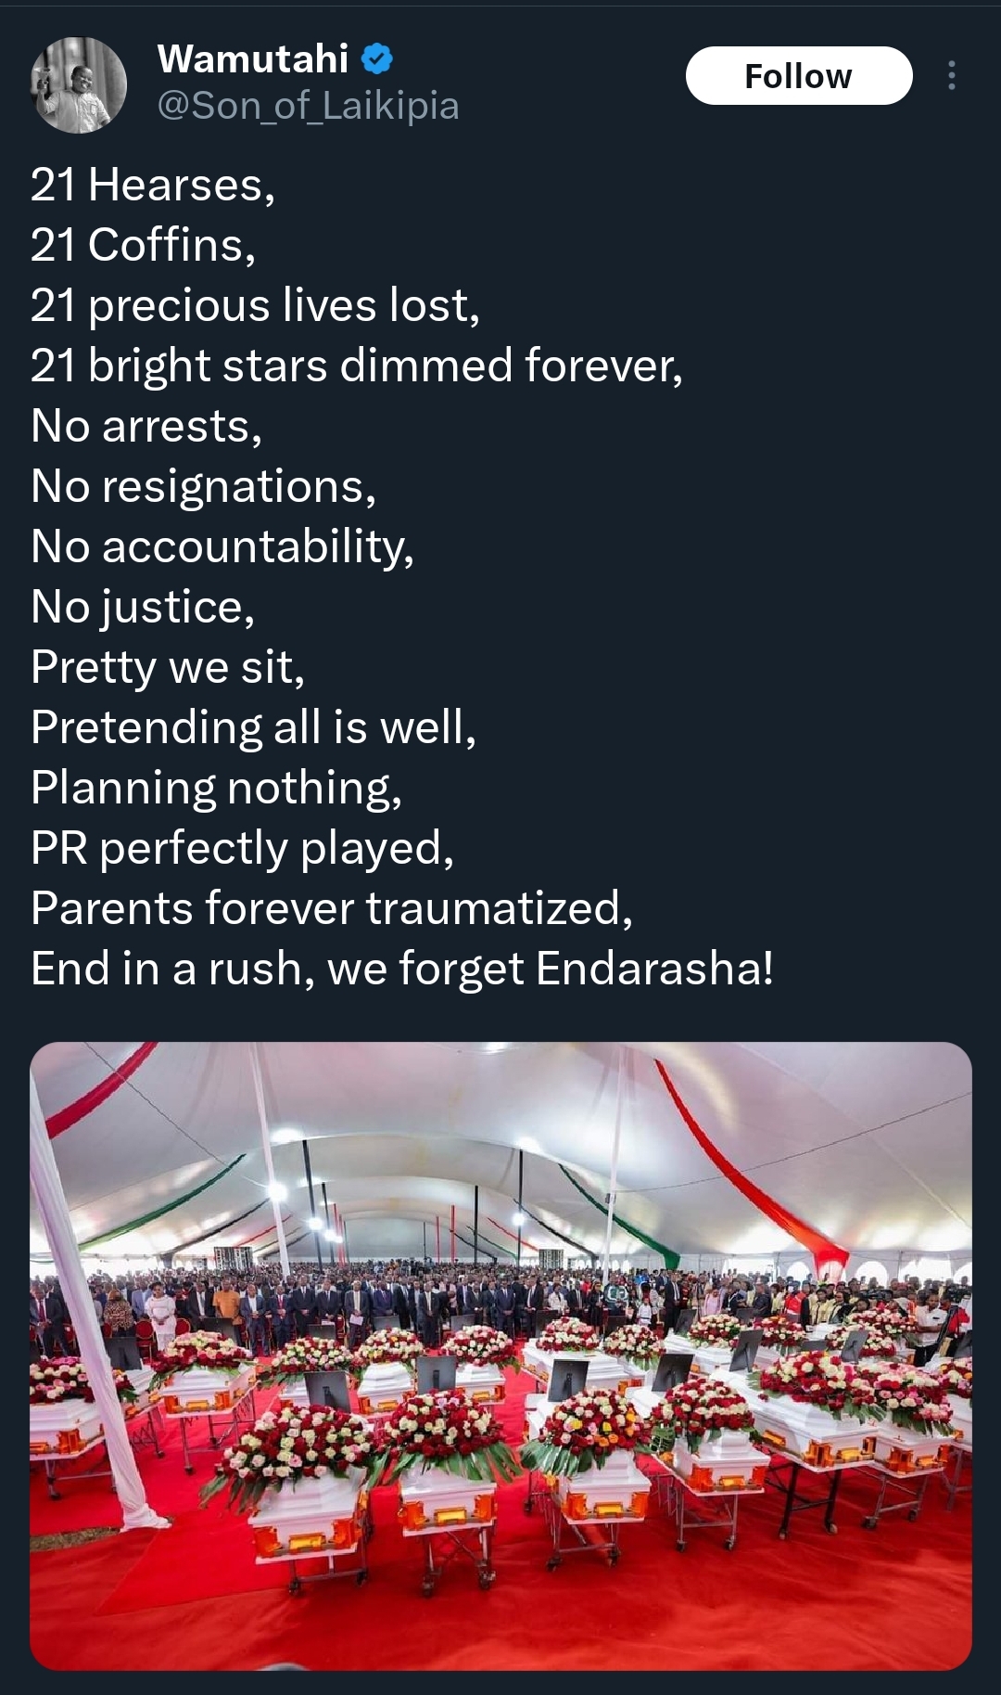
Task: Open the three-dot more options menu
Action: (951, 75)
